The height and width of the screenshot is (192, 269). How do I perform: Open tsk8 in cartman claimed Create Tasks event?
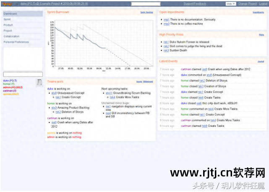pyautogui.click(x=204, y=126)
